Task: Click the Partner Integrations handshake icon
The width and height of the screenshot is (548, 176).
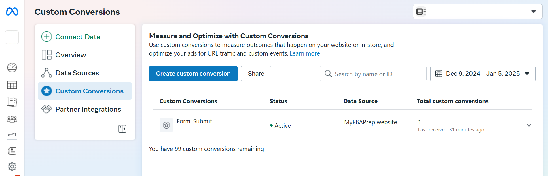Action: pos(47,109)
